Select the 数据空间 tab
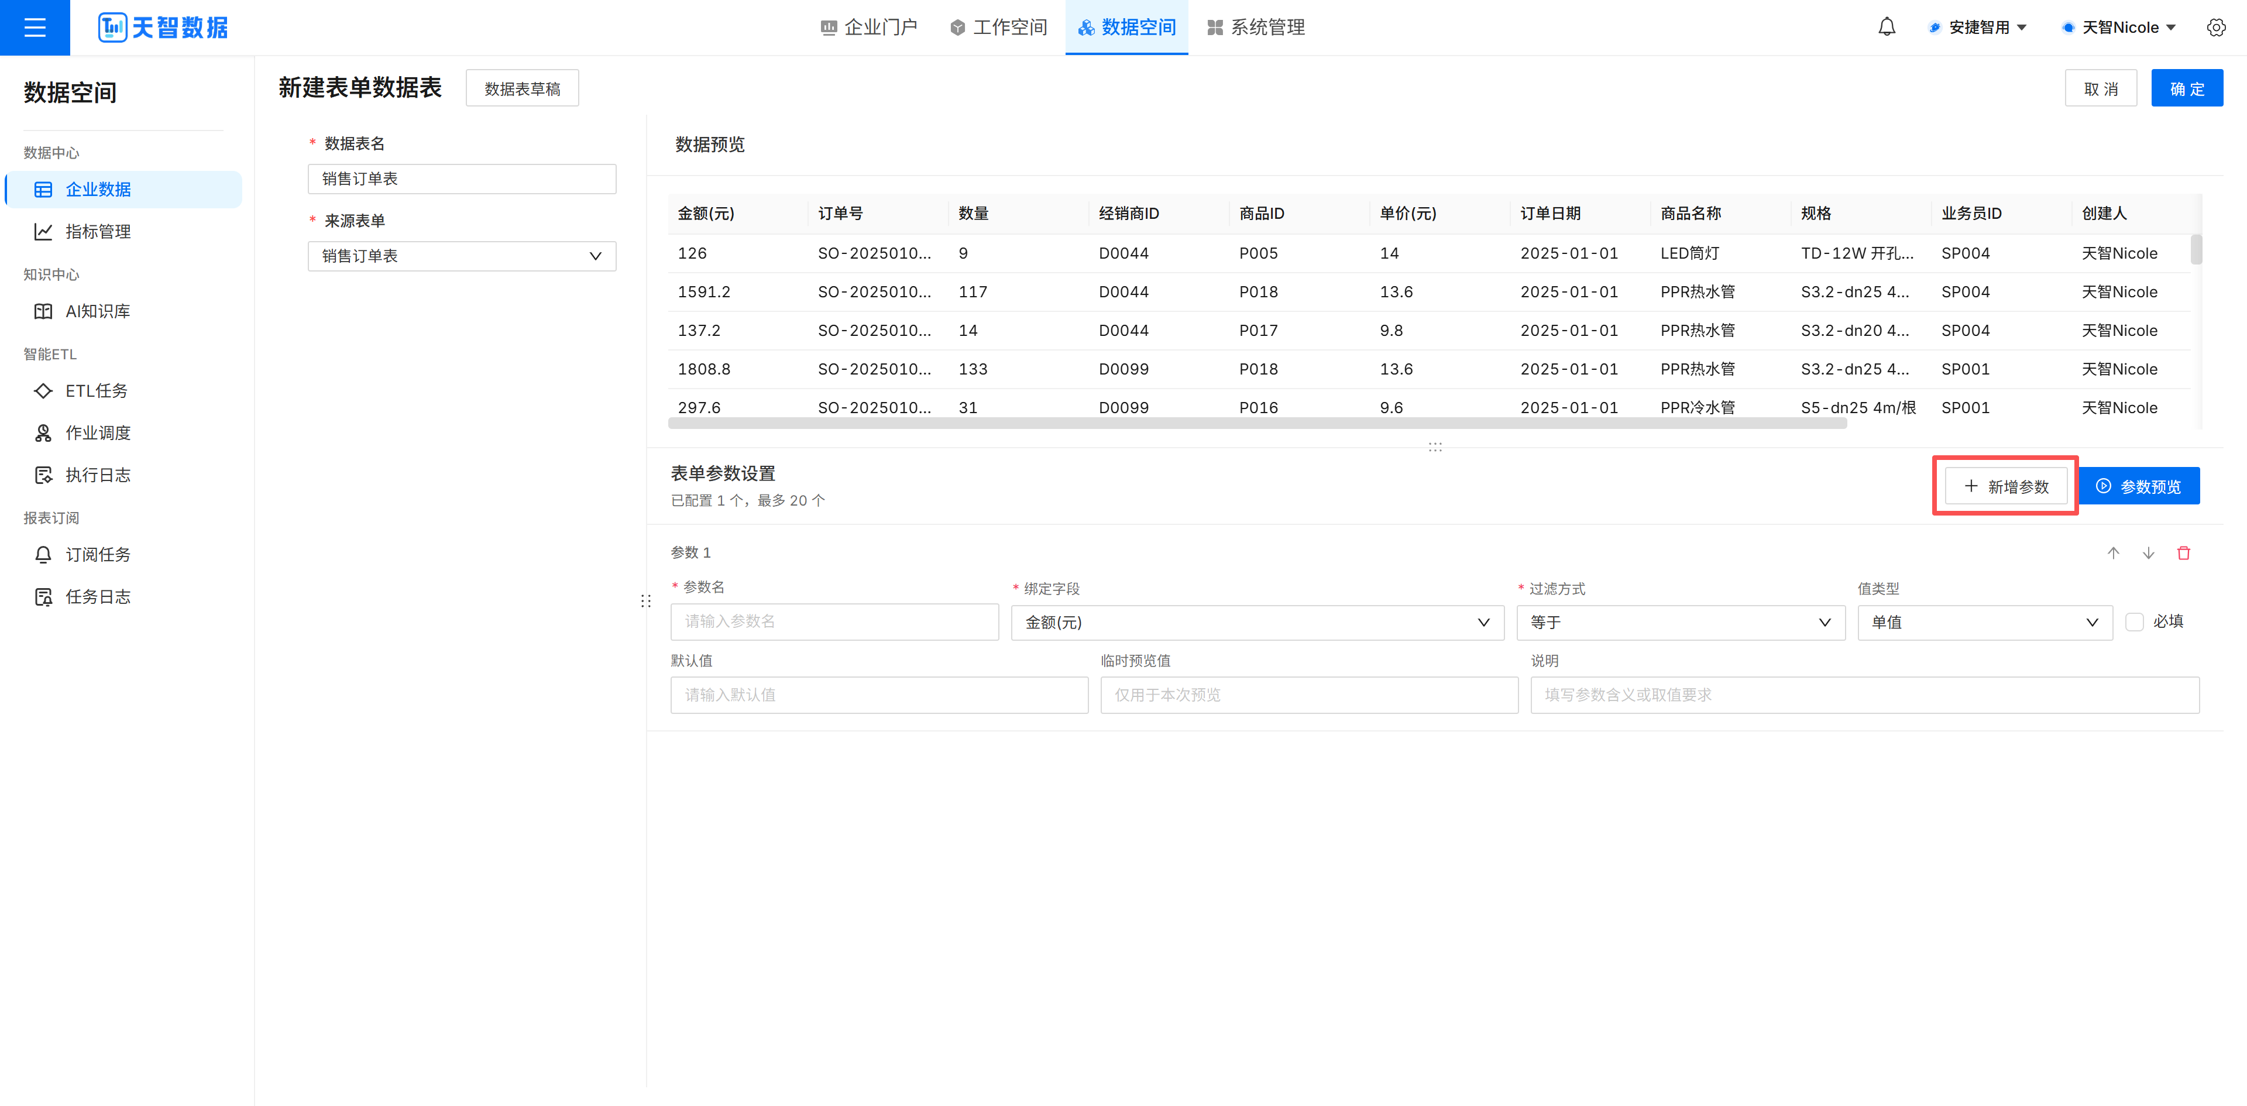This screenshot has height=1106, width=2247. coord(1126,27)
